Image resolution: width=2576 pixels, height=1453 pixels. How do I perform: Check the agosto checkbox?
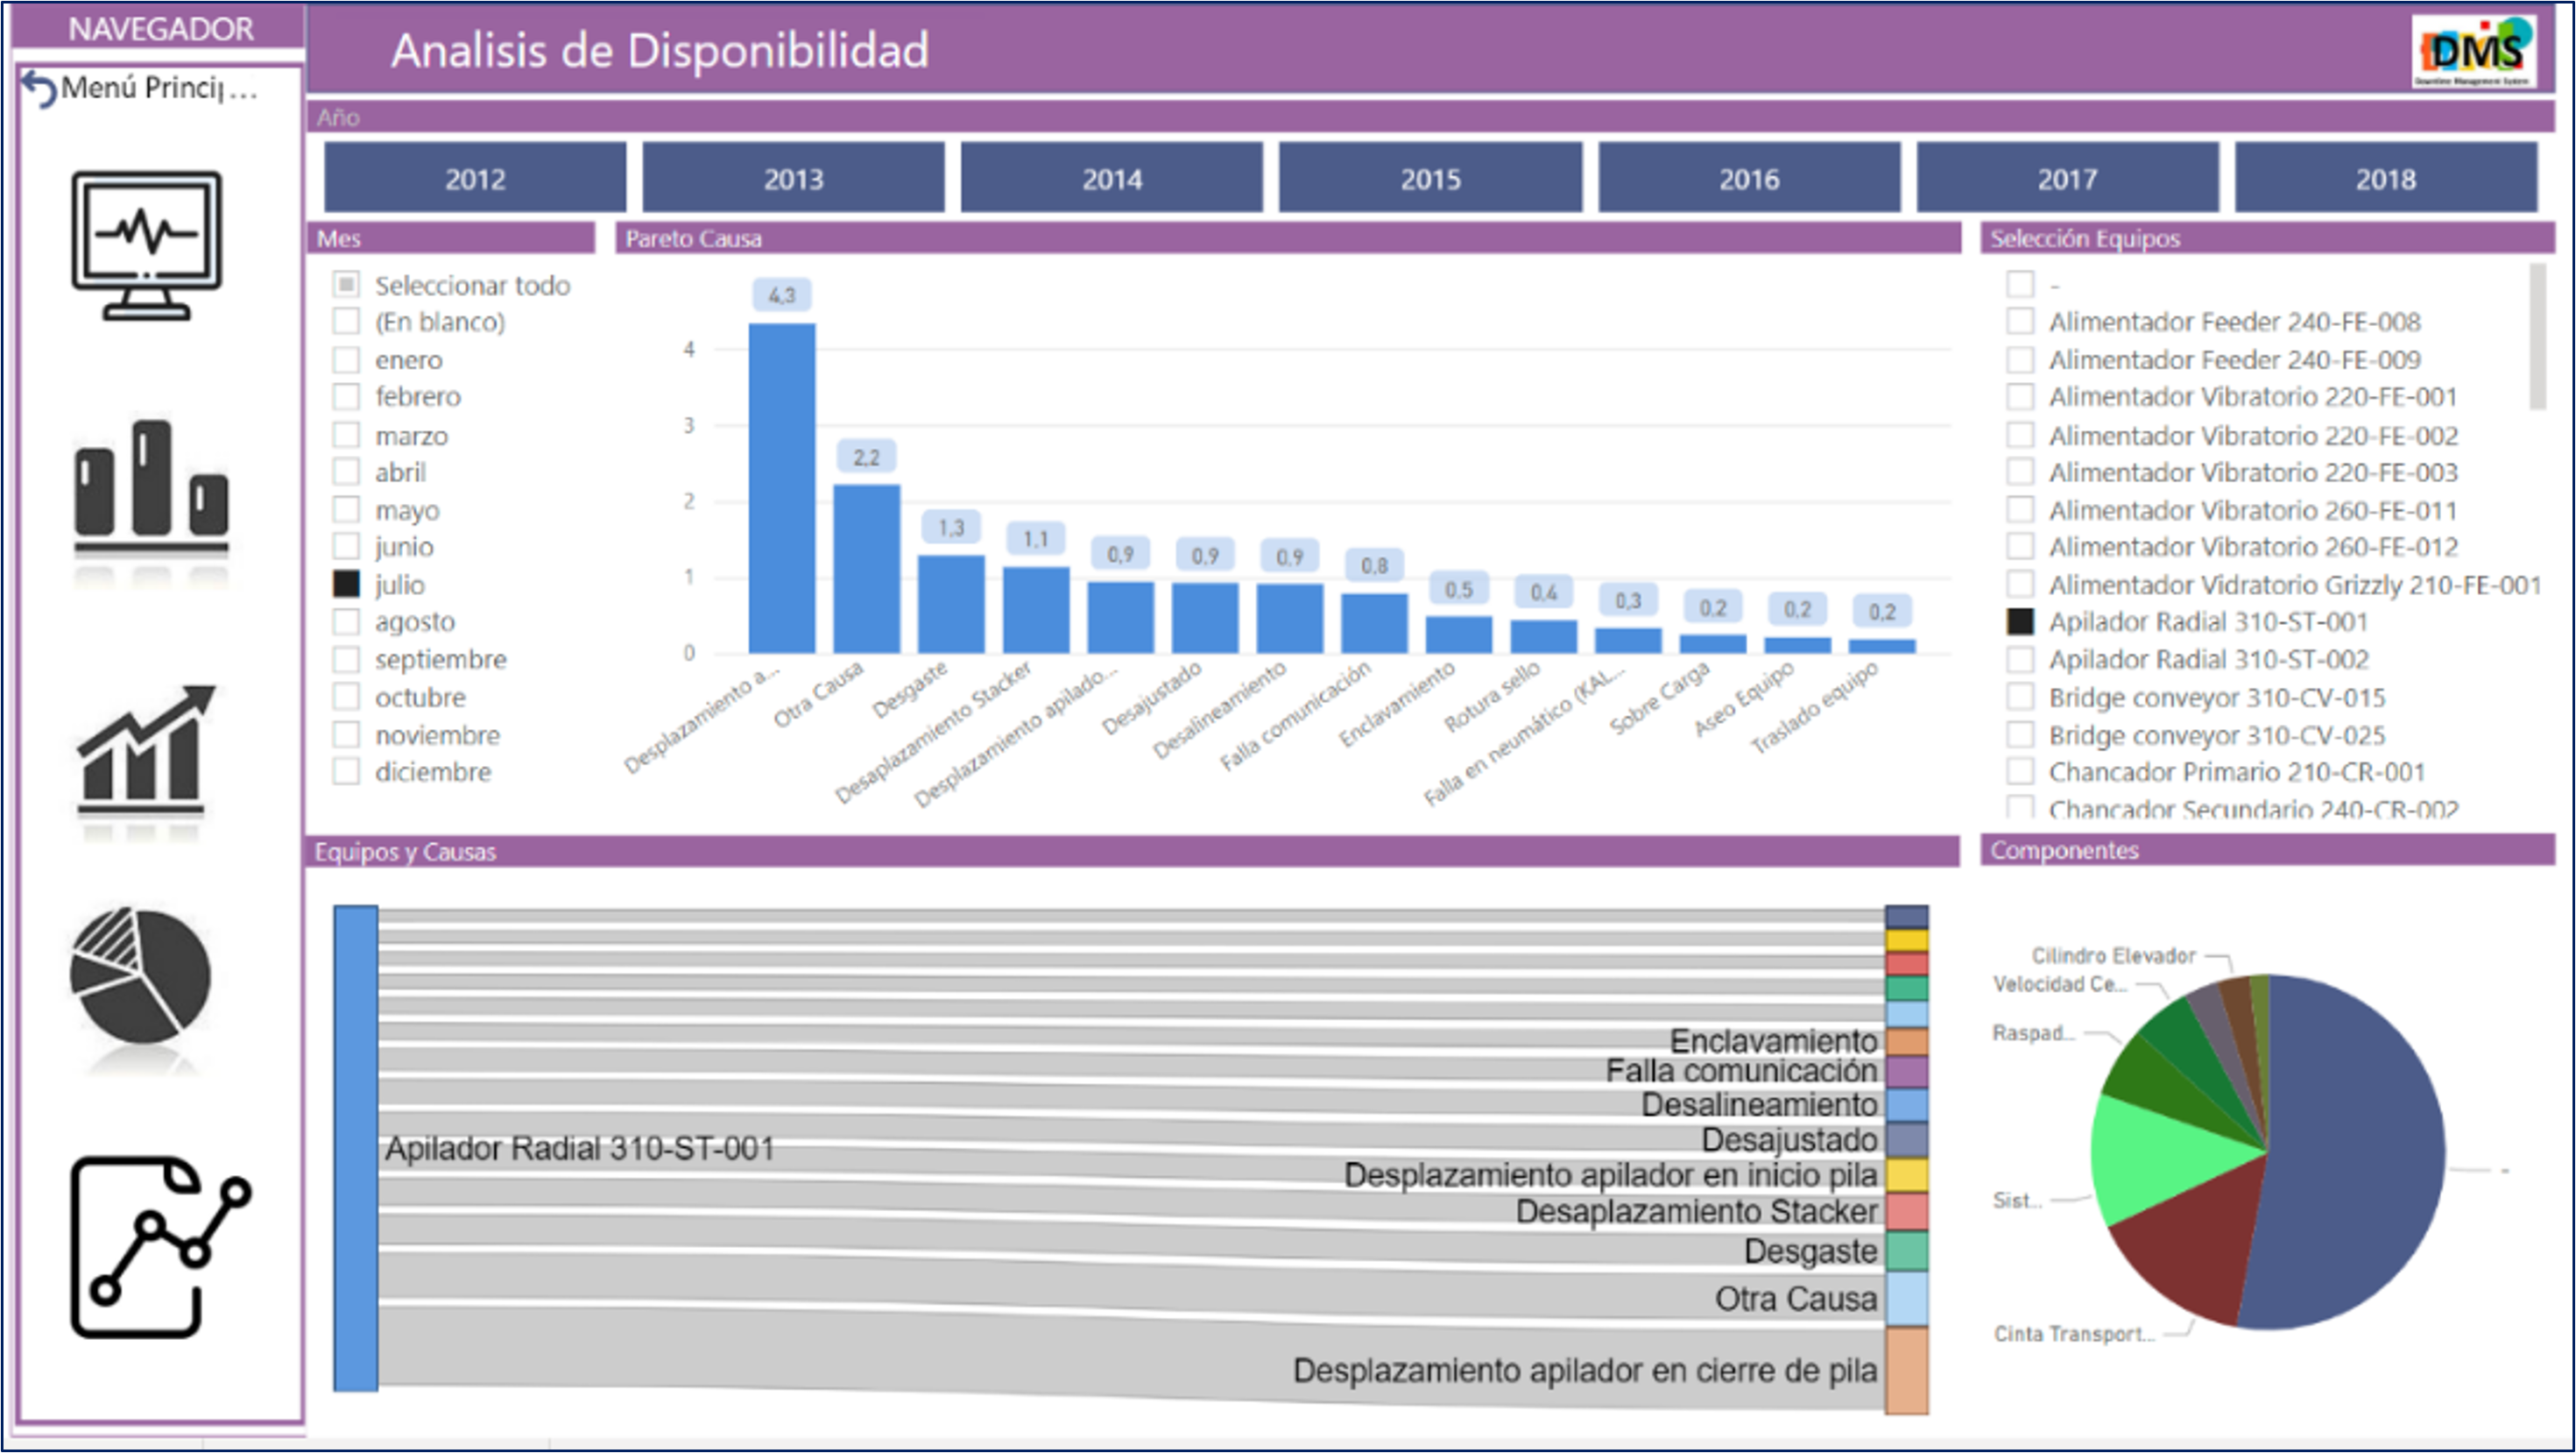point(346,621)
